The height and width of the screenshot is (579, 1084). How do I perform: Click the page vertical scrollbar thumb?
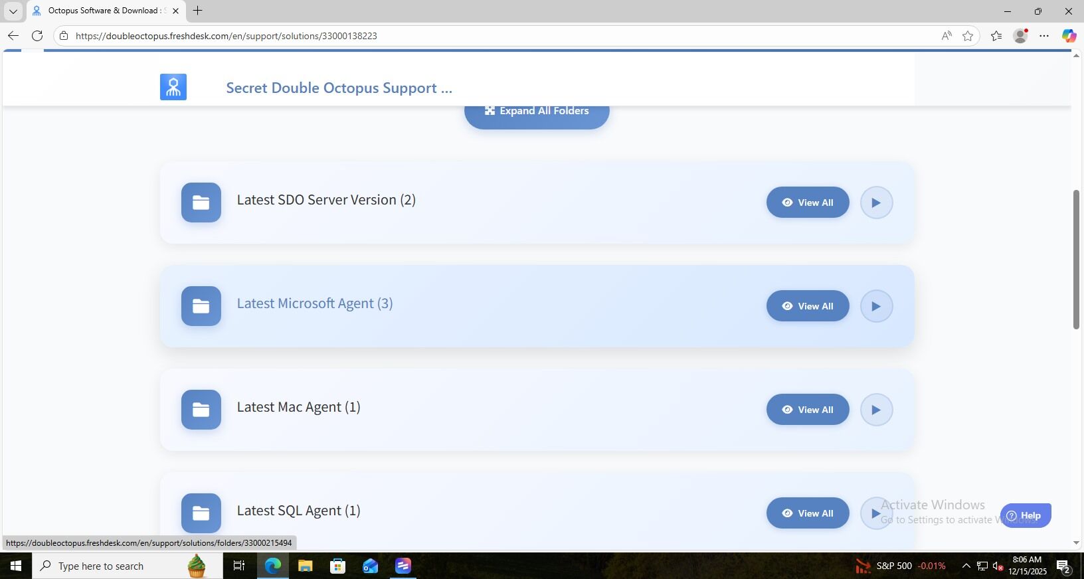tap(1077, 259)
